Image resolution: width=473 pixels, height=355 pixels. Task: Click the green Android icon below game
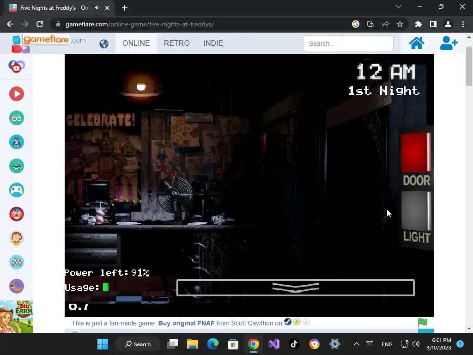(x=297, y=322)
